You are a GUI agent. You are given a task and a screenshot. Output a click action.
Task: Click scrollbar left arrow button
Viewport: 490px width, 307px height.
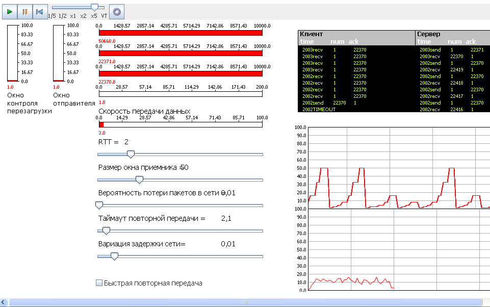point(4,302)
